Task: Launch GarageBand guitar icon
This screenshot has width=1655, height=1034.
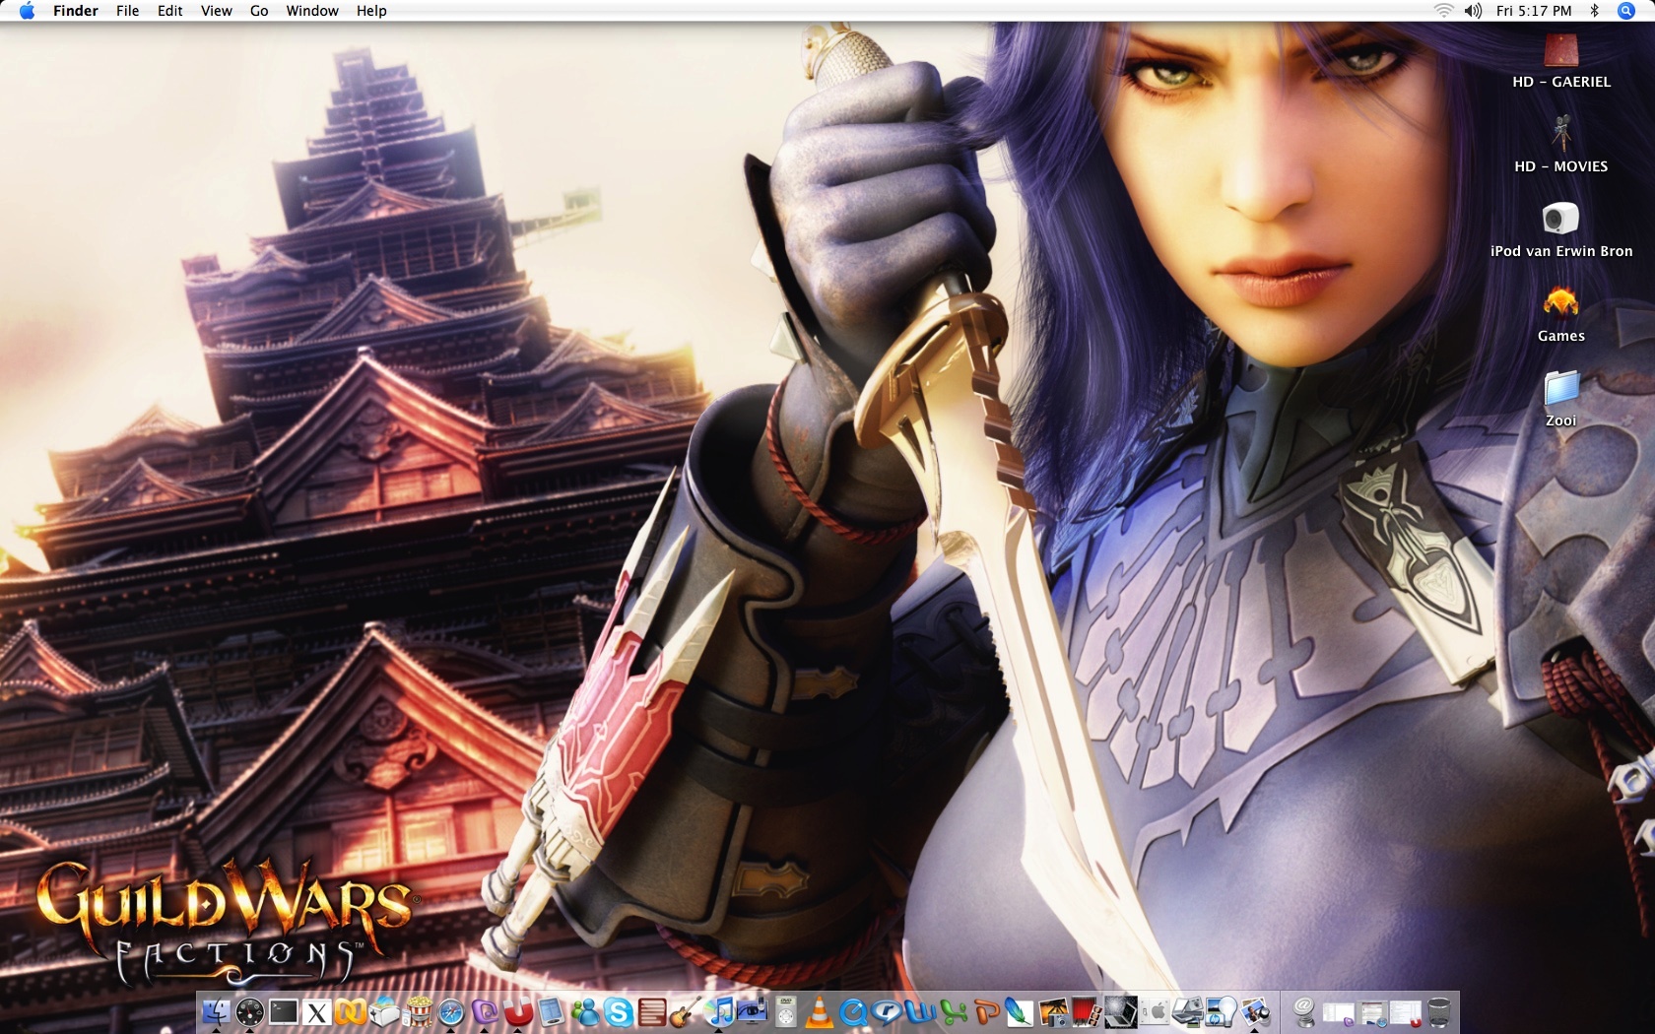Action: pos(686,1011)
